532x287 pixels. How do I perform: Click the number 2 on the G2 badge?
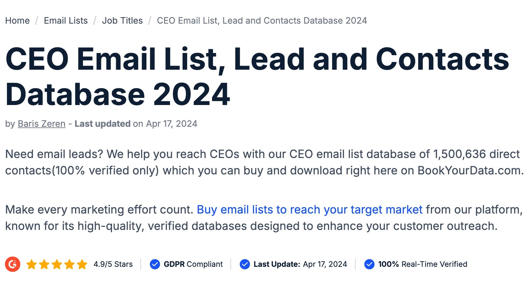[x=15, y=261]
